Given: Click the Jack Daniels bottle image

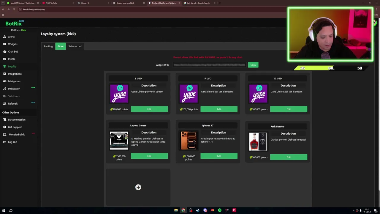Looking at the screenshot, I should tap(258, 142).
